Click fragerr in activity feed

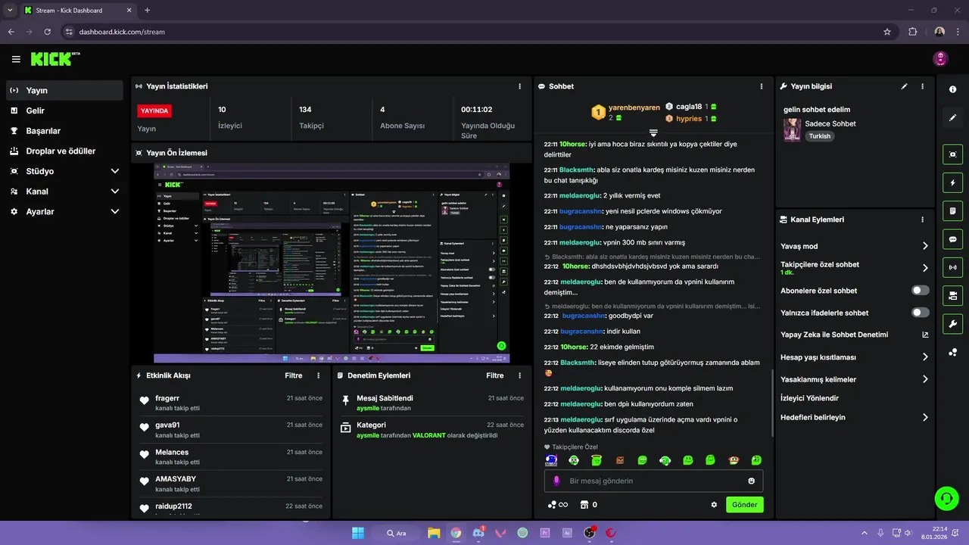click(x=167, y=398)
